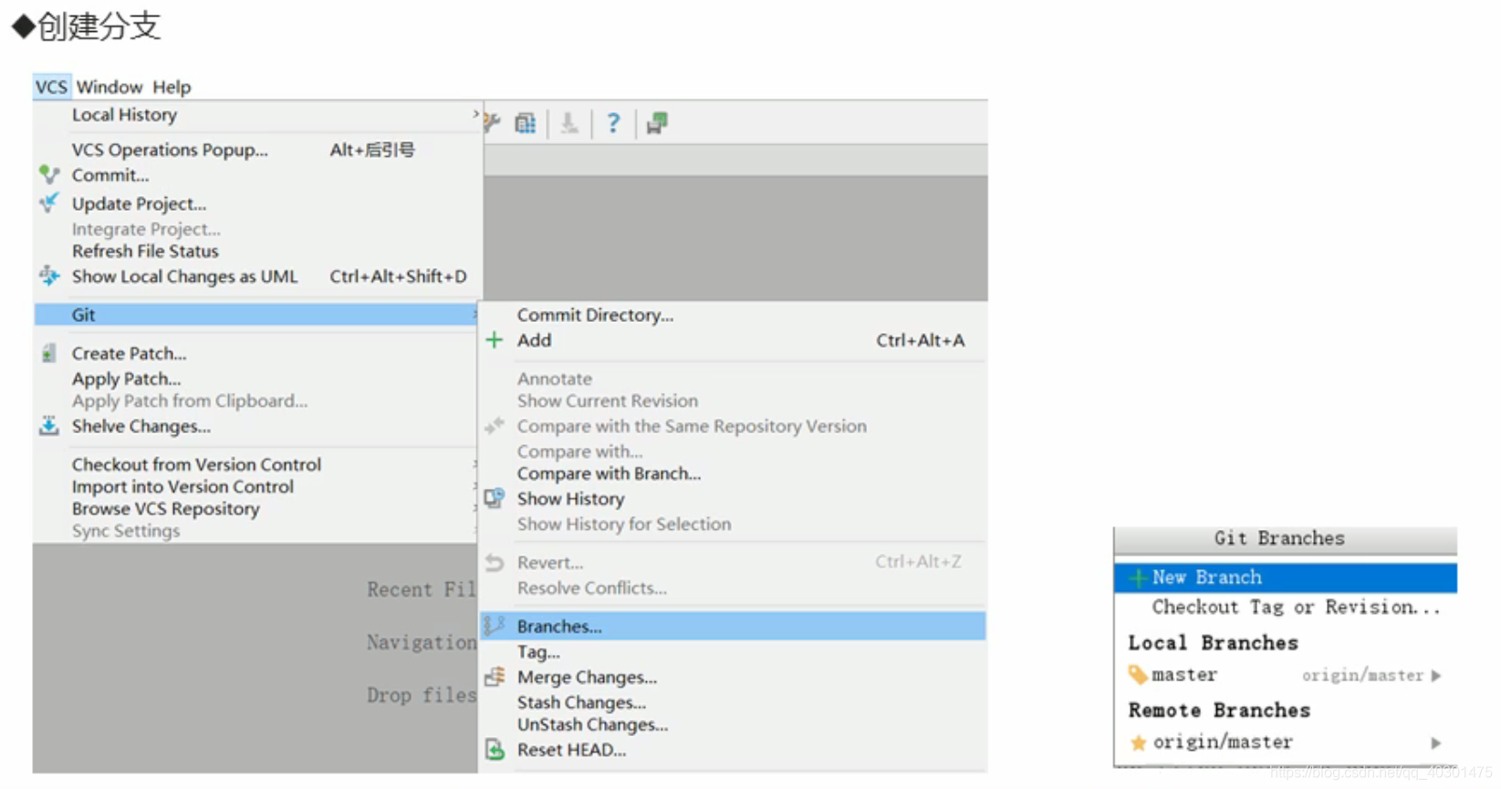The width and height of the screenshot is (1501, 789).
Task: Expand the Local History submenu arrow
Action: point(475,114)
